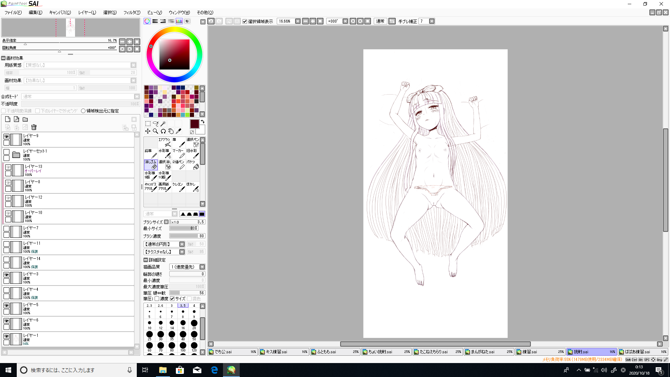
Task: Choose the バケツ bucket fill tool
Action: pos(193,165)
